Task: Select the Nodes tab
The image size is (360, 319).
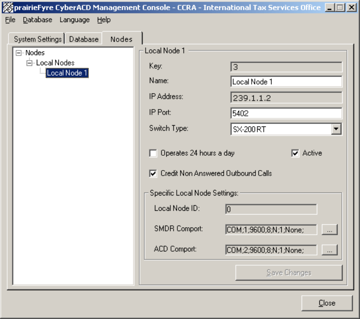Action: (121, 39)
